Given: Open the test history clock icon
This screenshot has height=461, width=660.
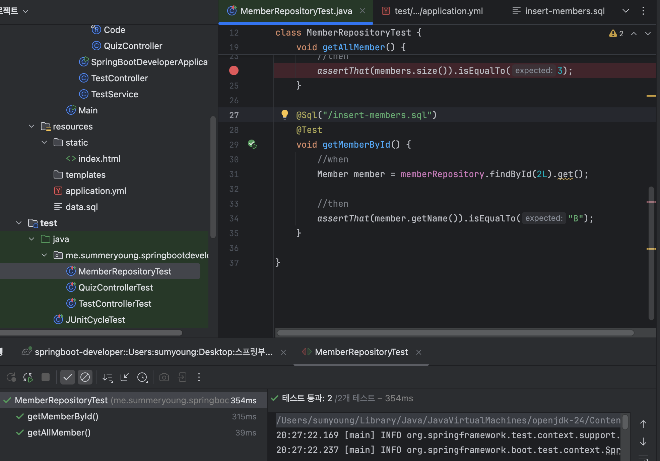Looking at the screenshot, I should (142, 377).
